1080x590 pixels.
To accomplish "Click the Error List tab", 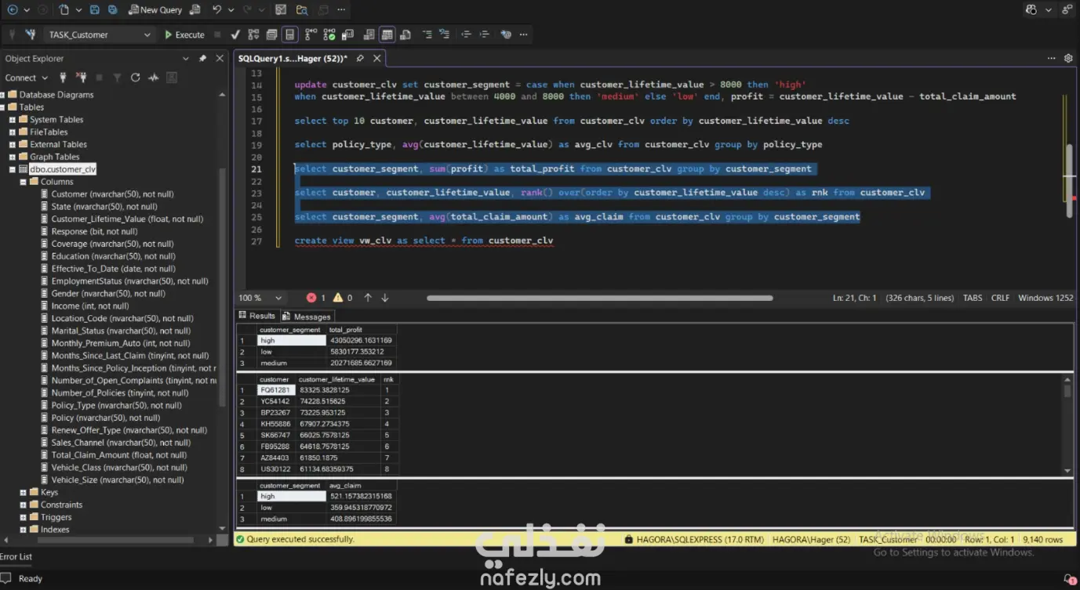I will pyautogui.click(x=16, y=556).
